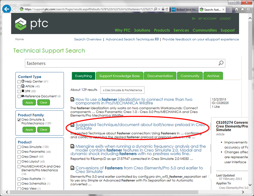Click the Article document icon in Content Type
The height and width of the screenshot is (196, 254).
(x=23, y=86)
